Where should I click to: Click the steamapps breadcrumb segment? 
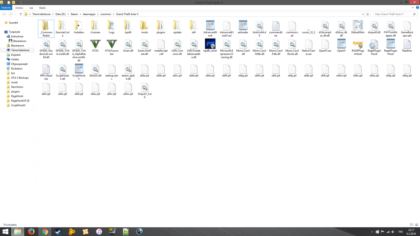point(89,14)
